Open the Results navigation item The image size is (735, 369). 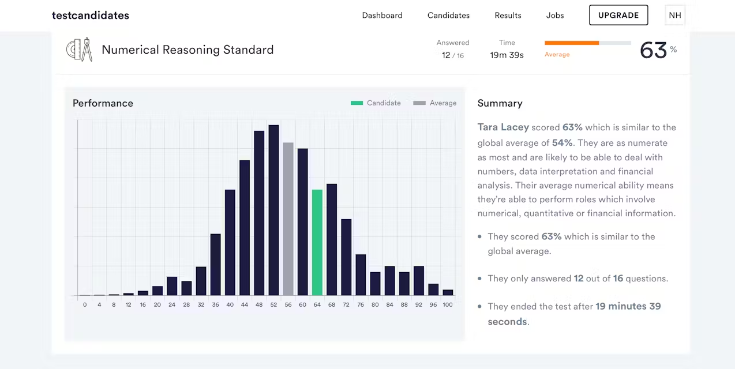click(508, 16)
